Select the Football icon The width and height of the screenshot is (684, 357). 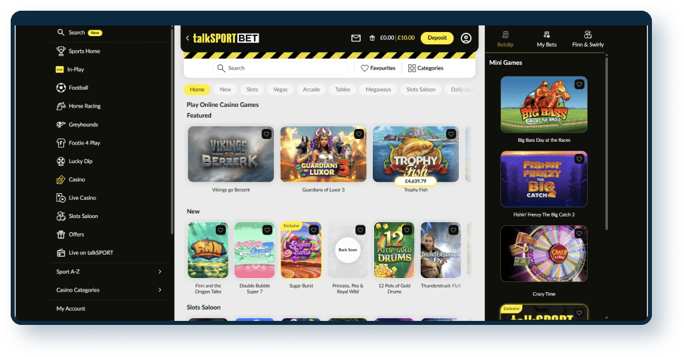pyautogui.click(x=61, y=88)
